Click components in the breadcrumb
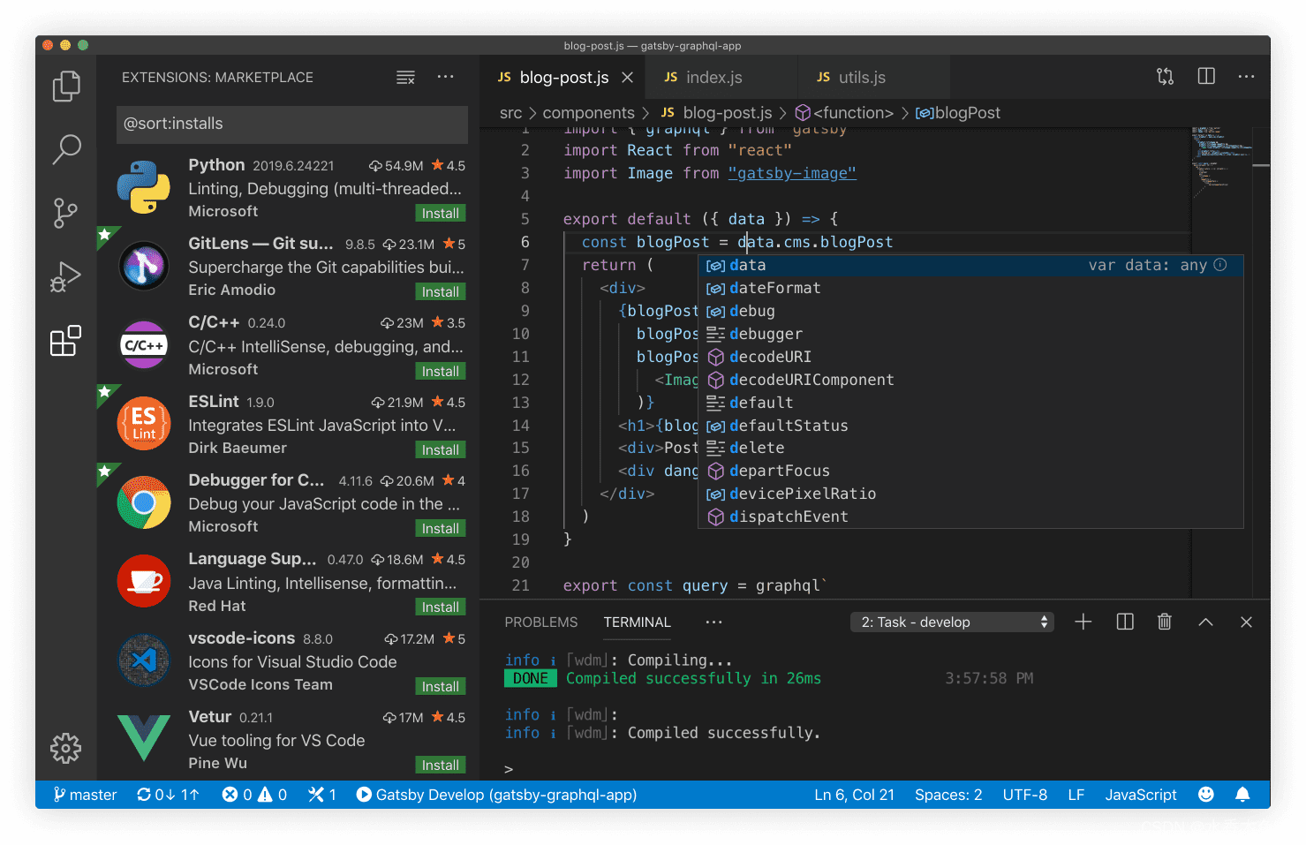 tap(588, 113)
